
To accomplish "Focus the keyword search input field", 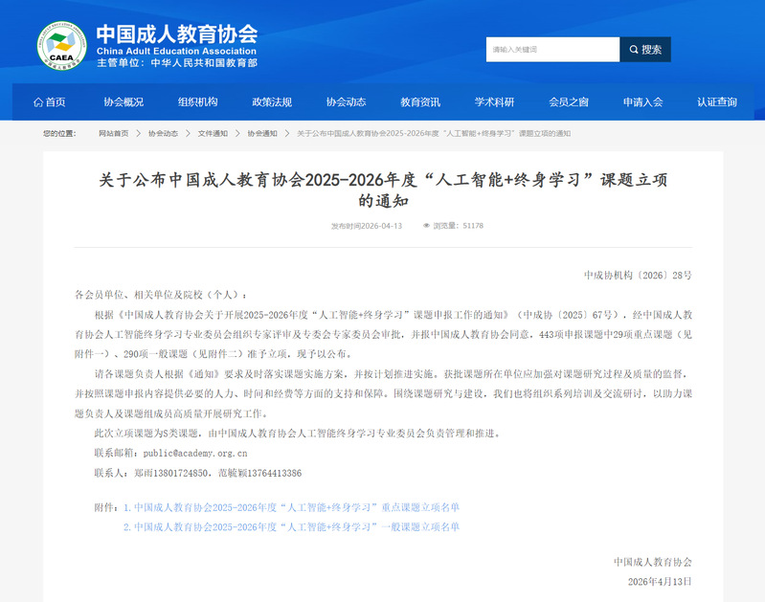I will click(x=551, y=50).
